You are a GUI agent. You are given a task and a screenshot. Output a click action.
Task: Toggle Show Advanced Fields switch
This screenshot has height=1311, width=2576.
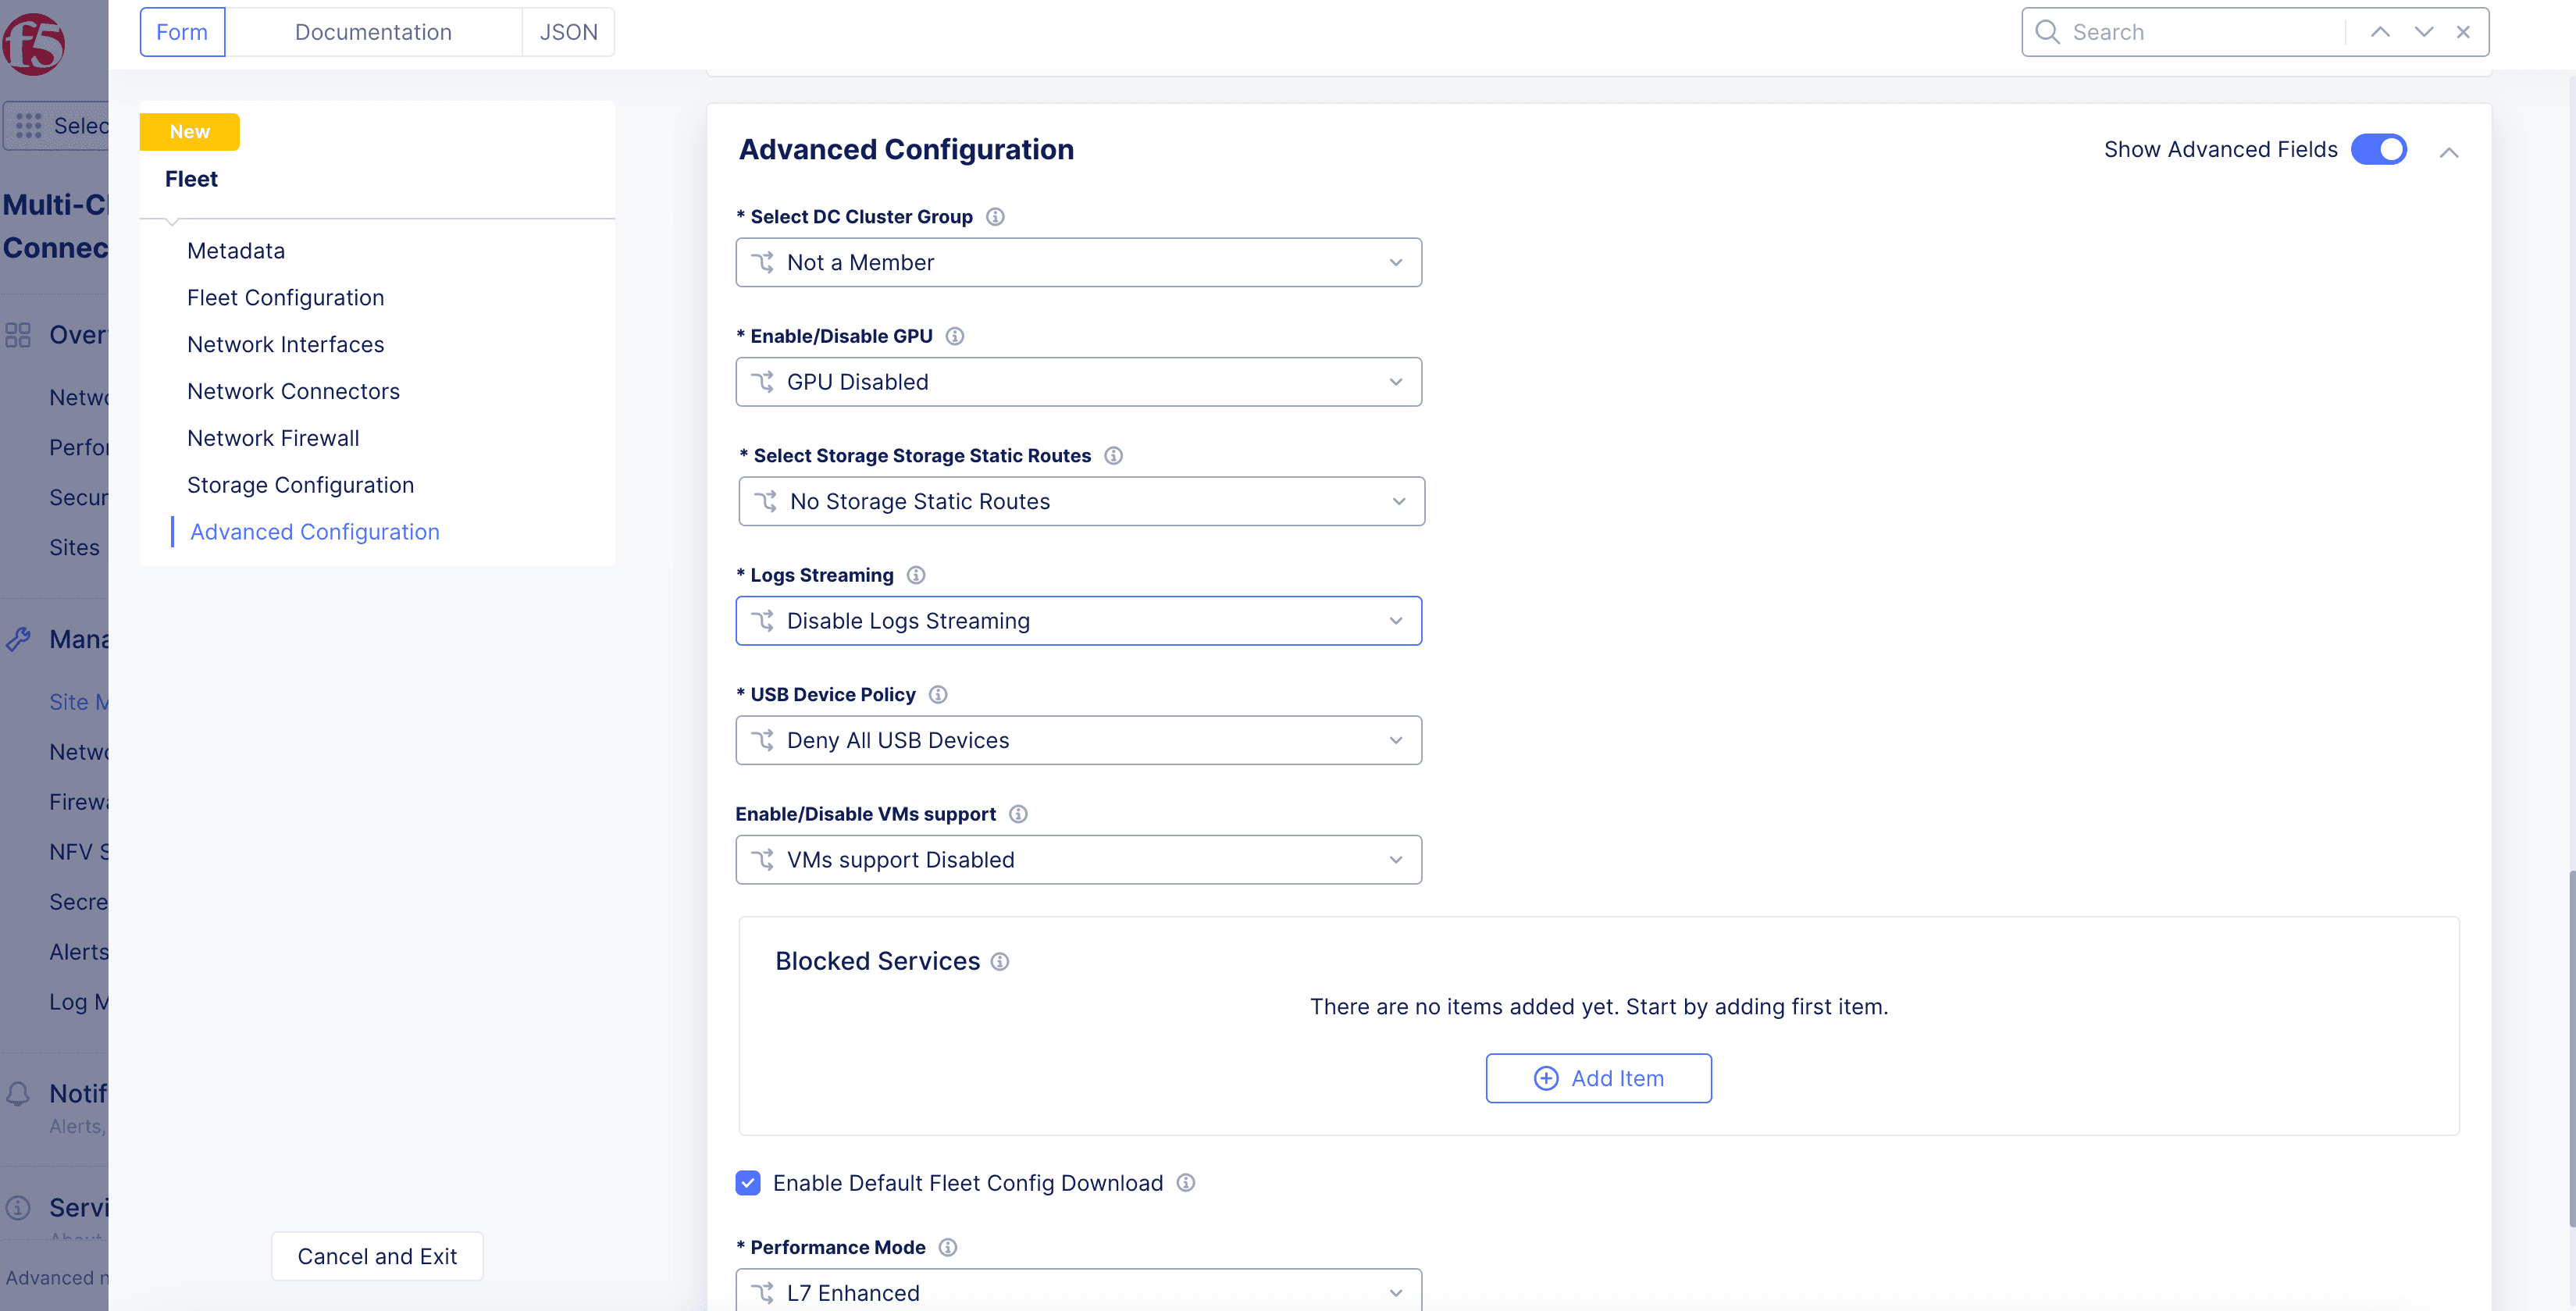(x=2378, y=150)
